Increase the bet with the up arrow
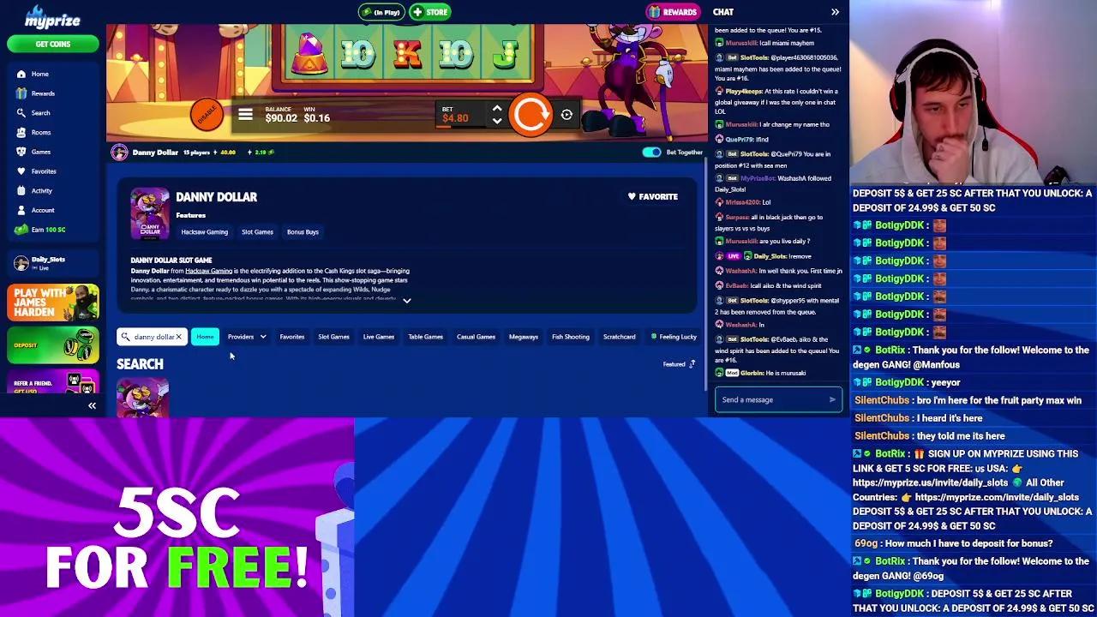 (497, 108)
